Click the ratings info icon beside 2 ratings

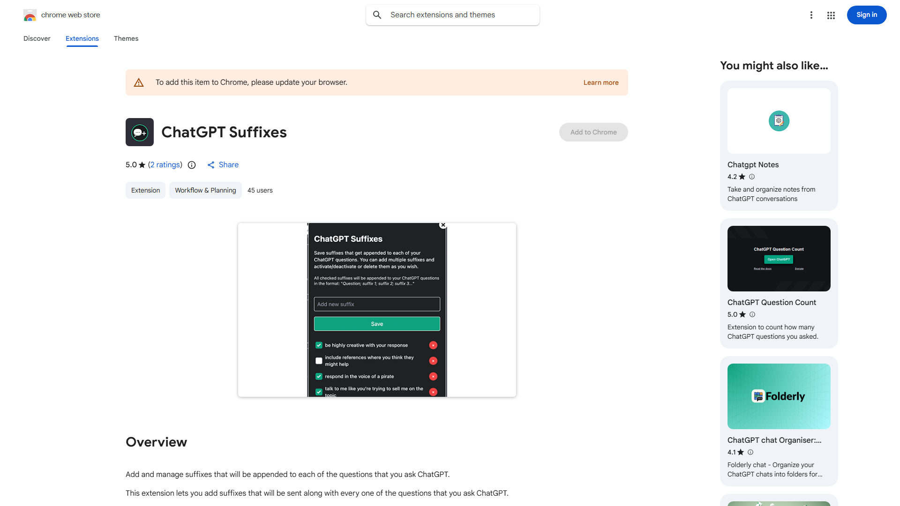click(x=192, y=165)
